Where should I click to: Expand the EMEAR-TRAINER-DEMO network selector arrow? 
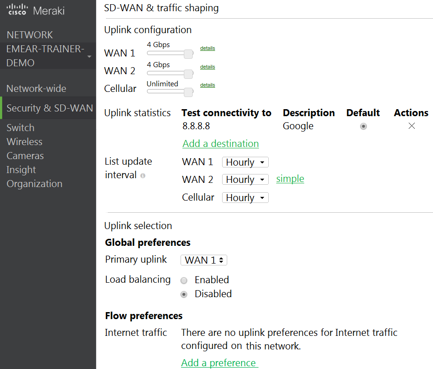(89, 56)
